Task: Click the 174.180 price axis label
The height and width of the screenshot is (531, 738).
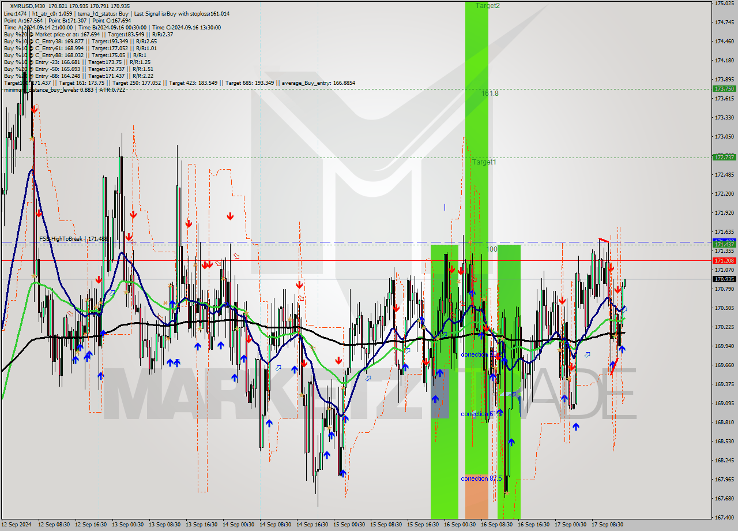Action: (724, 60)
